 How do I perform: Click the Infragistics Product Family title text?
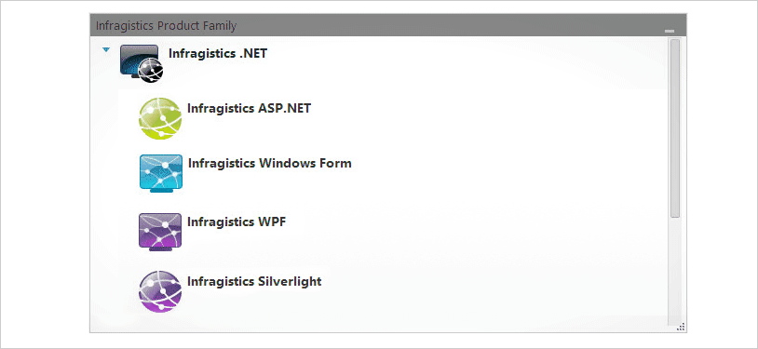click(x=167, y=26)
